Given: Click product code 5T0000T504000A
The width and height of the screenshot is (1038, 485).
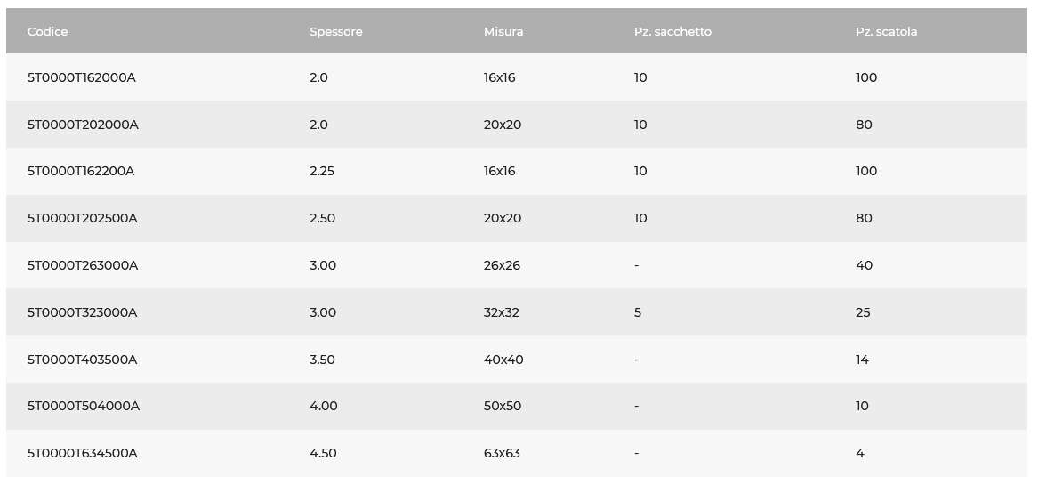Looking at the screenshot, I should pyautogui.click(x=84, y=406).
